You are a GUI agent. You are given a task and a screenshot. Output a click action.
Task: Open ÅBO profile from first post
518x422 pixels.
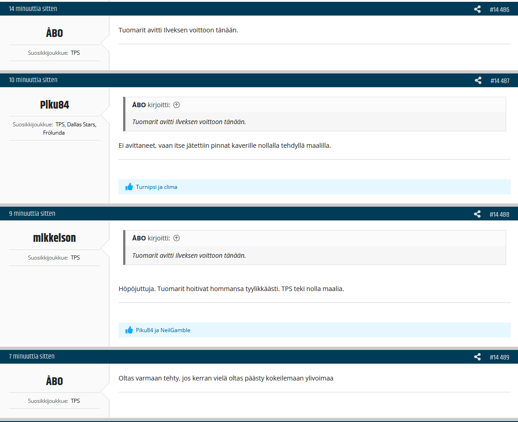coord(54,33)
